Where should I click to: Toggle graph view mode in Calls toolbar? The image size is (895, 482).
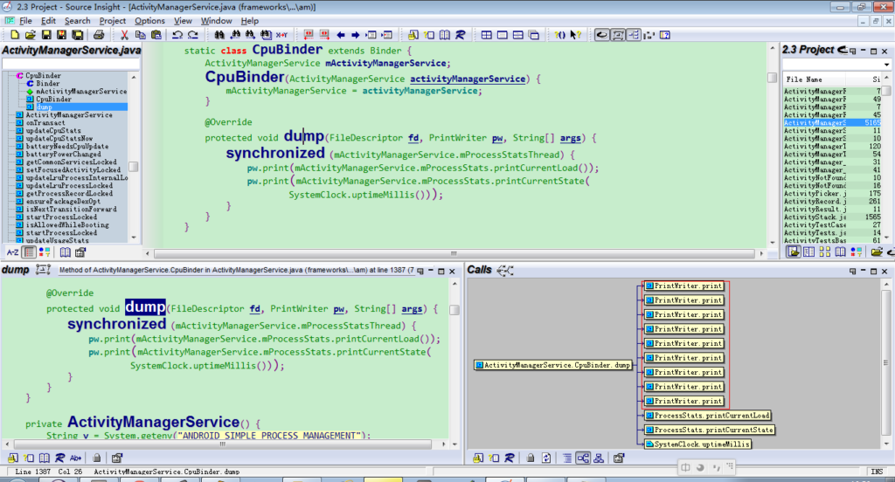tap(583, 458)
